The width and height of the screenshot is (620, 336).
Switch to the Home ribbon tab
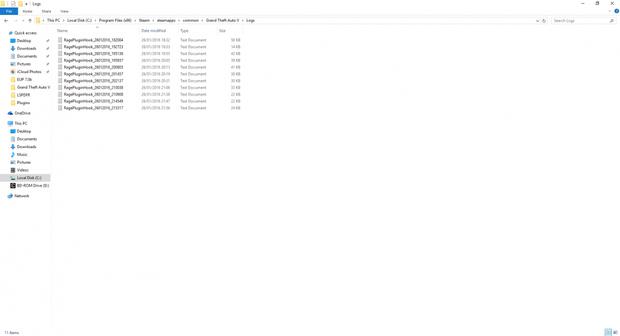(27, 11)
